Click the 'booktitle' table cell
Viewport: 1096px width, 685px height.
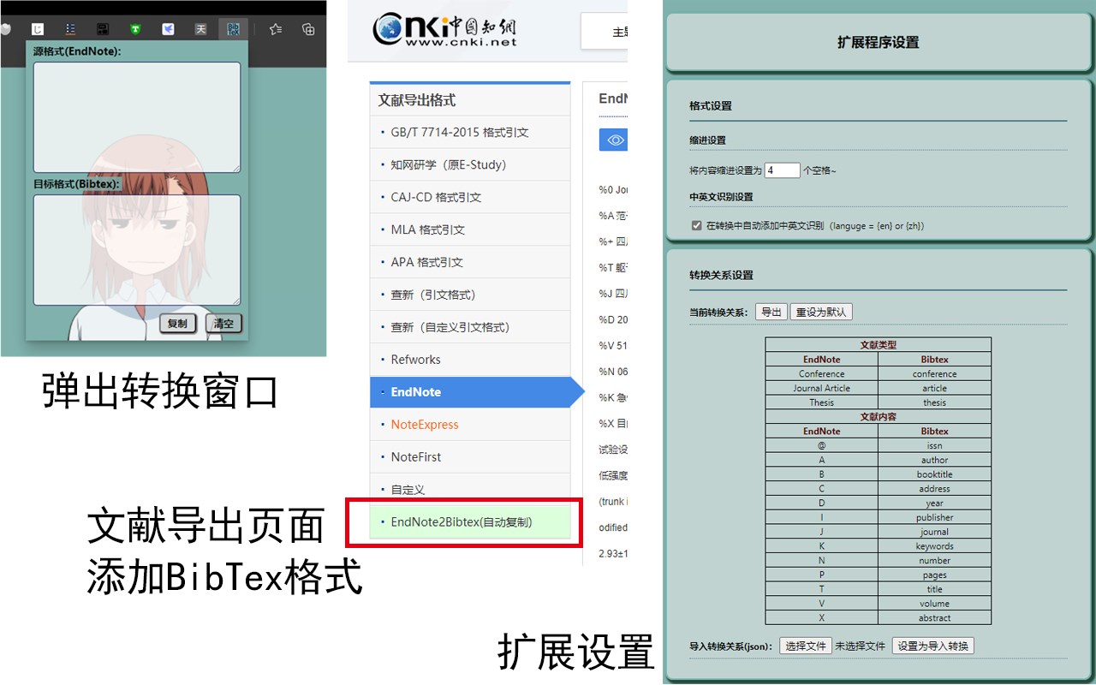(934, 474)
